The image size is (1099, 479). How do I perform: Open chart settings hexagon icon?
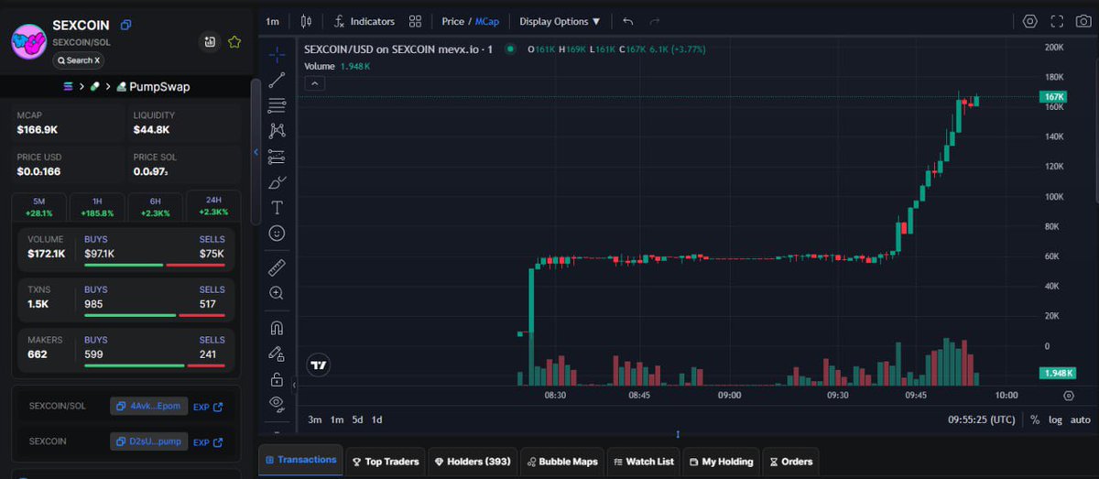point(1030,21)
